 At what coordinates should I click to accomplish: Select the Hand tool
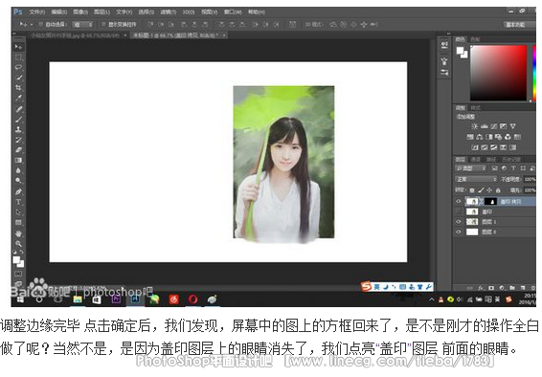[x=18, y=233]
